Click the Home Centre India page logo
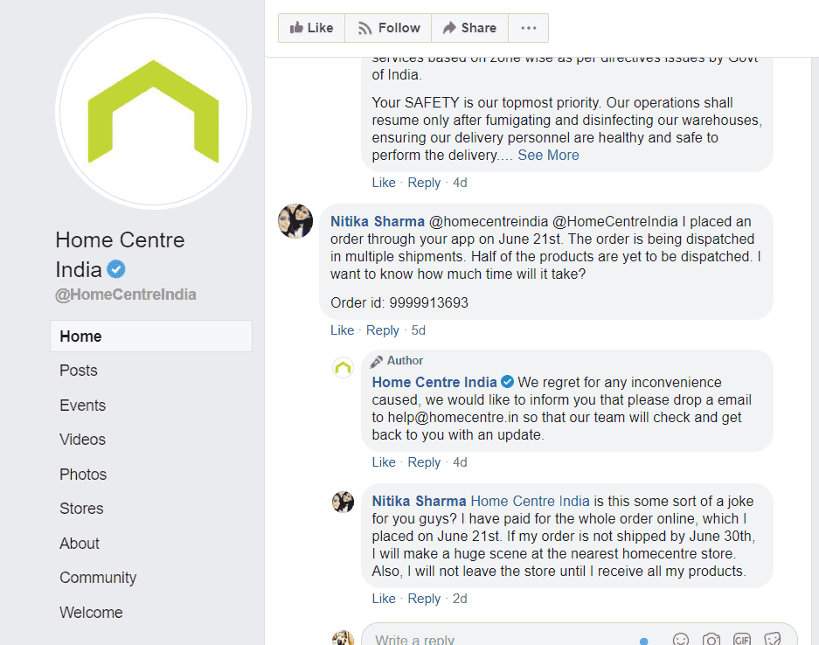This screenshot has width=819, height=645. coord(153,111)
